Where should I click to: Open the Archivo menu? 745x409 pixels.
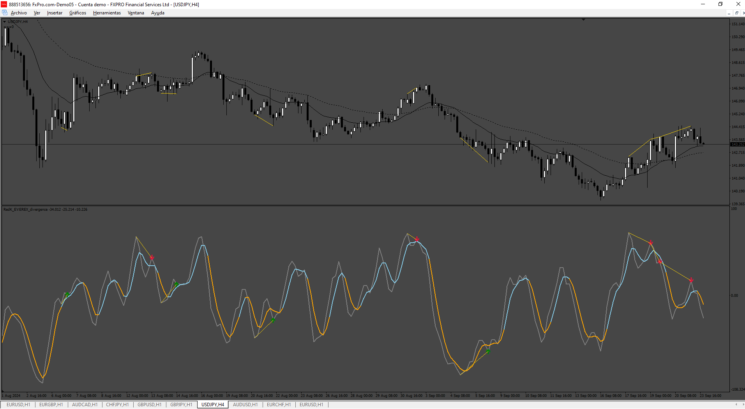19,13
